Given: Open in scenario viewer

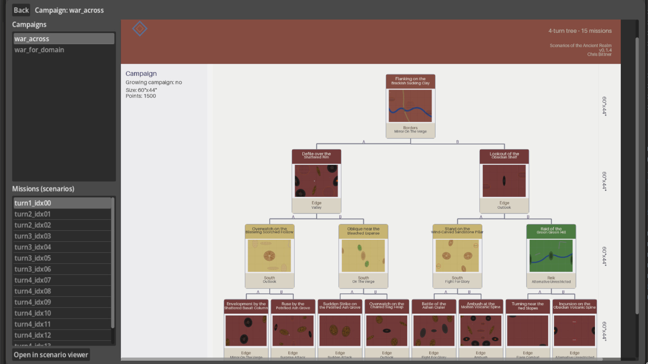Looking at the screenshot, I should pos(51,355).
